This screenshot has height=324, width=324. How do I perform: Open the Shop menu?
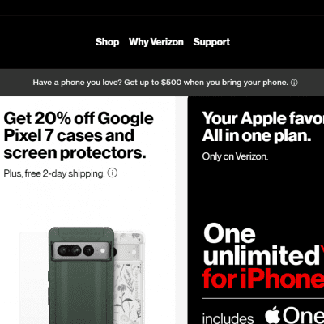[x=107, y=42]
